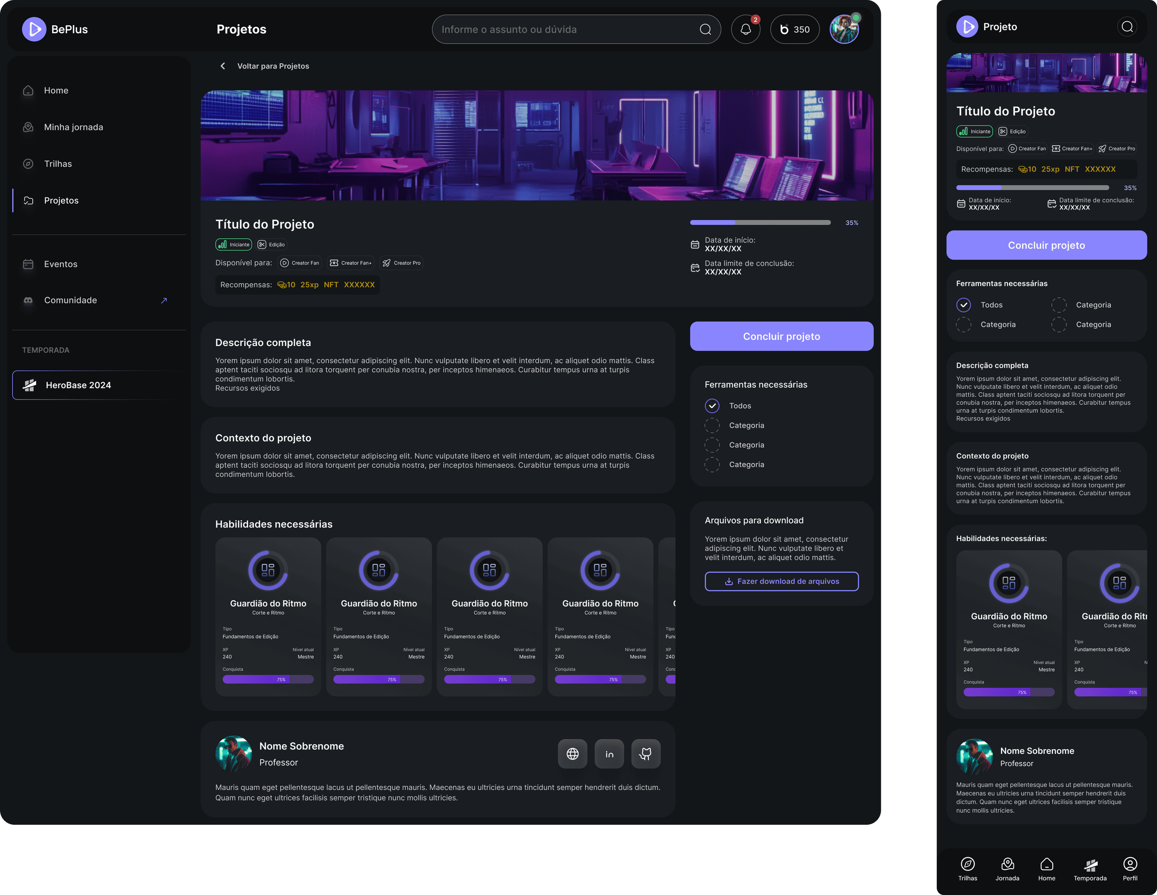Tap Jornada icon in mobile bottom bar
Viewport: 1157px width, 895px height.
point(1007,864)
